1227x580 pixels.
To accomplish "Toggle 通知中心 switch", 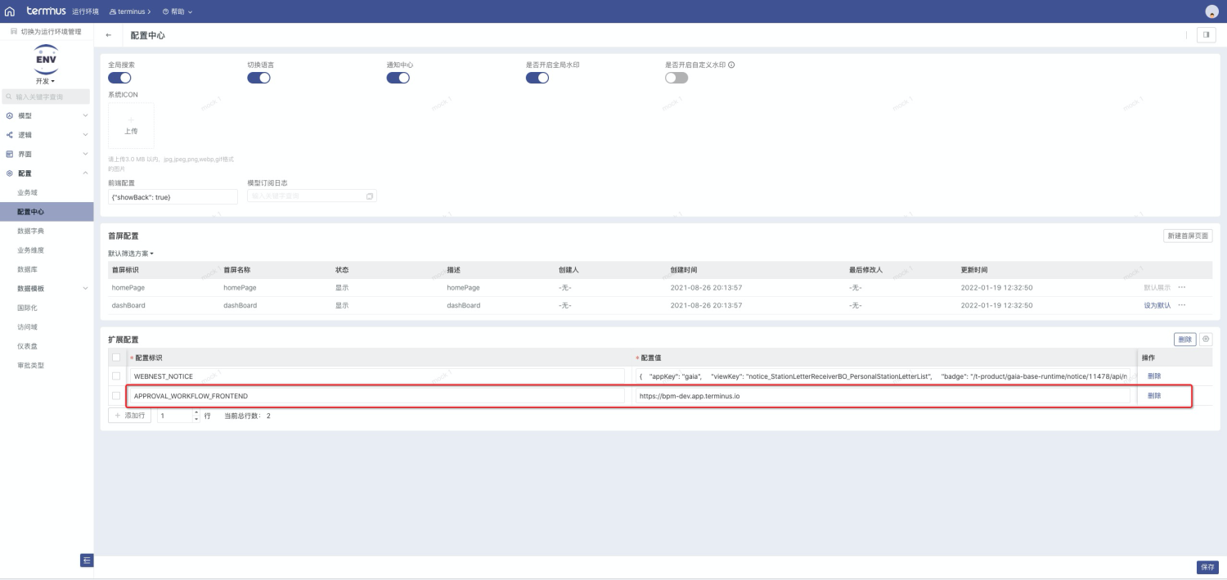I will click(x=398, y=78).
